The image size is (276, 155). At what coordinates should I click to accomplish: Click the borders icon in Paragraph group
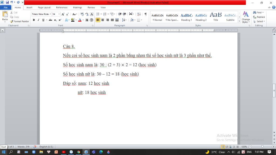click(139, 20)
